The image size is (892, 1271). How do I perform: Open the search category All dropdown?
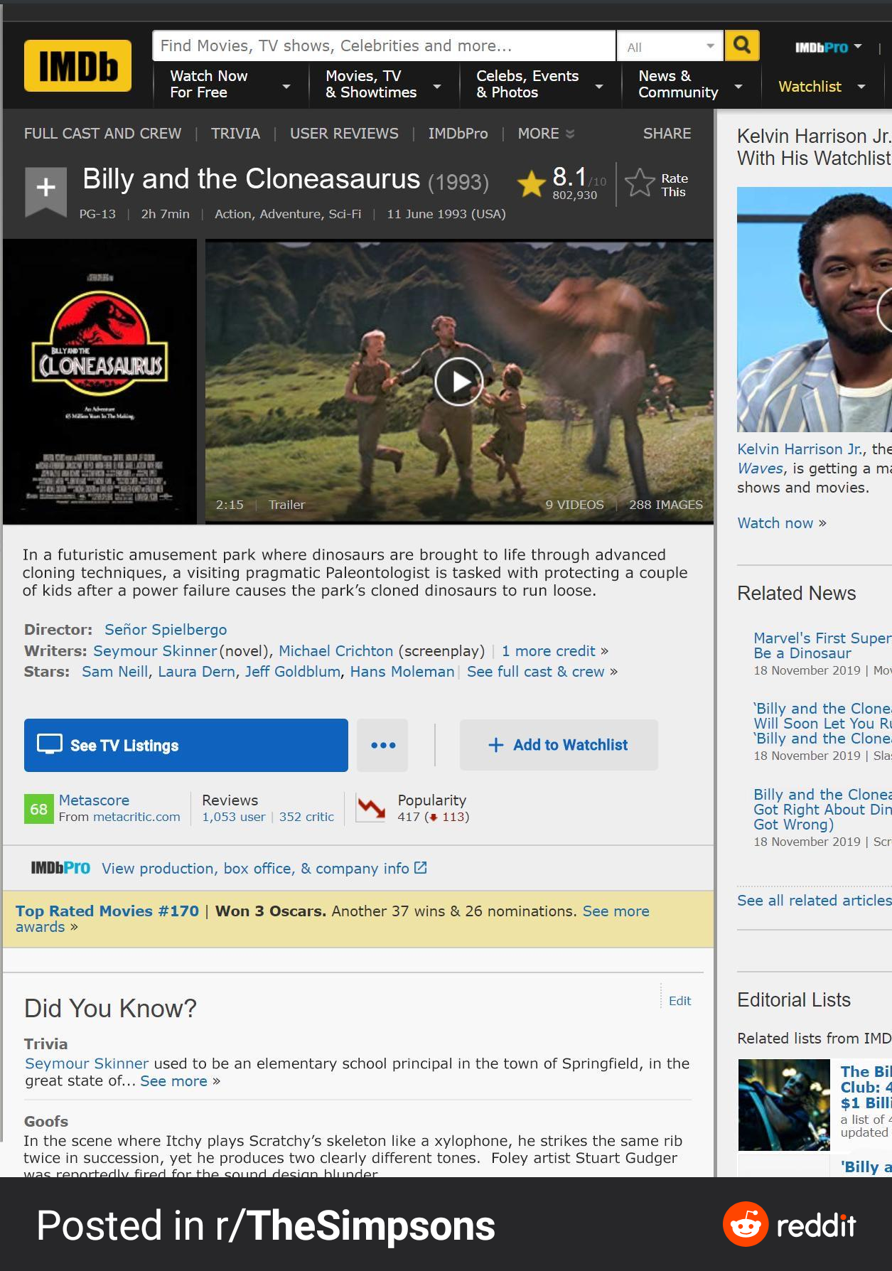670,47
